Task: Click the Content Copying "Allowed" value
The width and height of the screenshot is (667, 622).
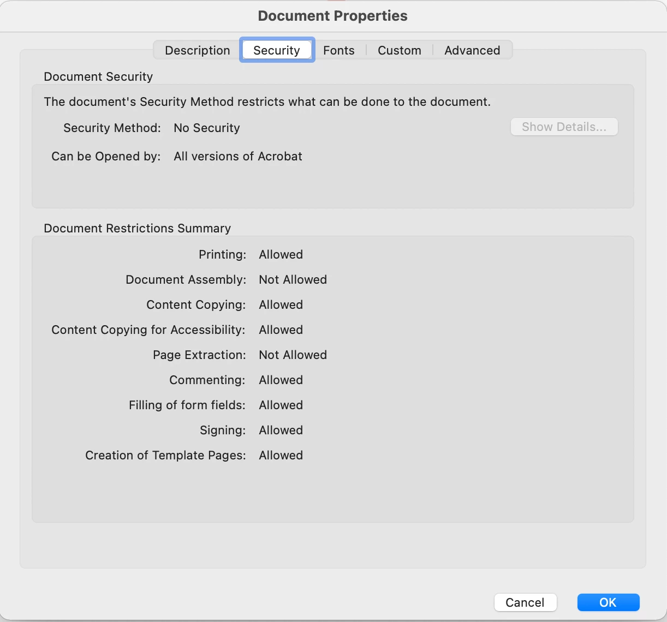Action: [x=281, y=304]
